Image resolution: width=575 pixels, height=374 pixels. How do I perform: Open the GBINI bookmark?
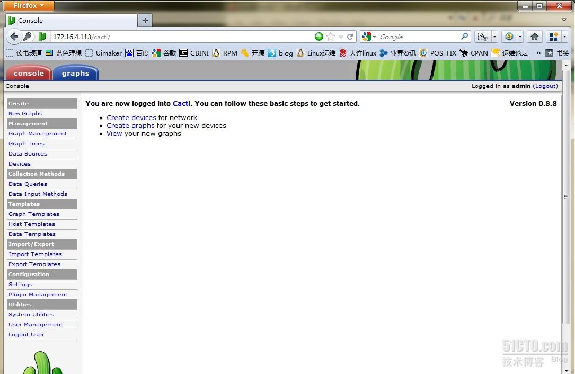194,53
